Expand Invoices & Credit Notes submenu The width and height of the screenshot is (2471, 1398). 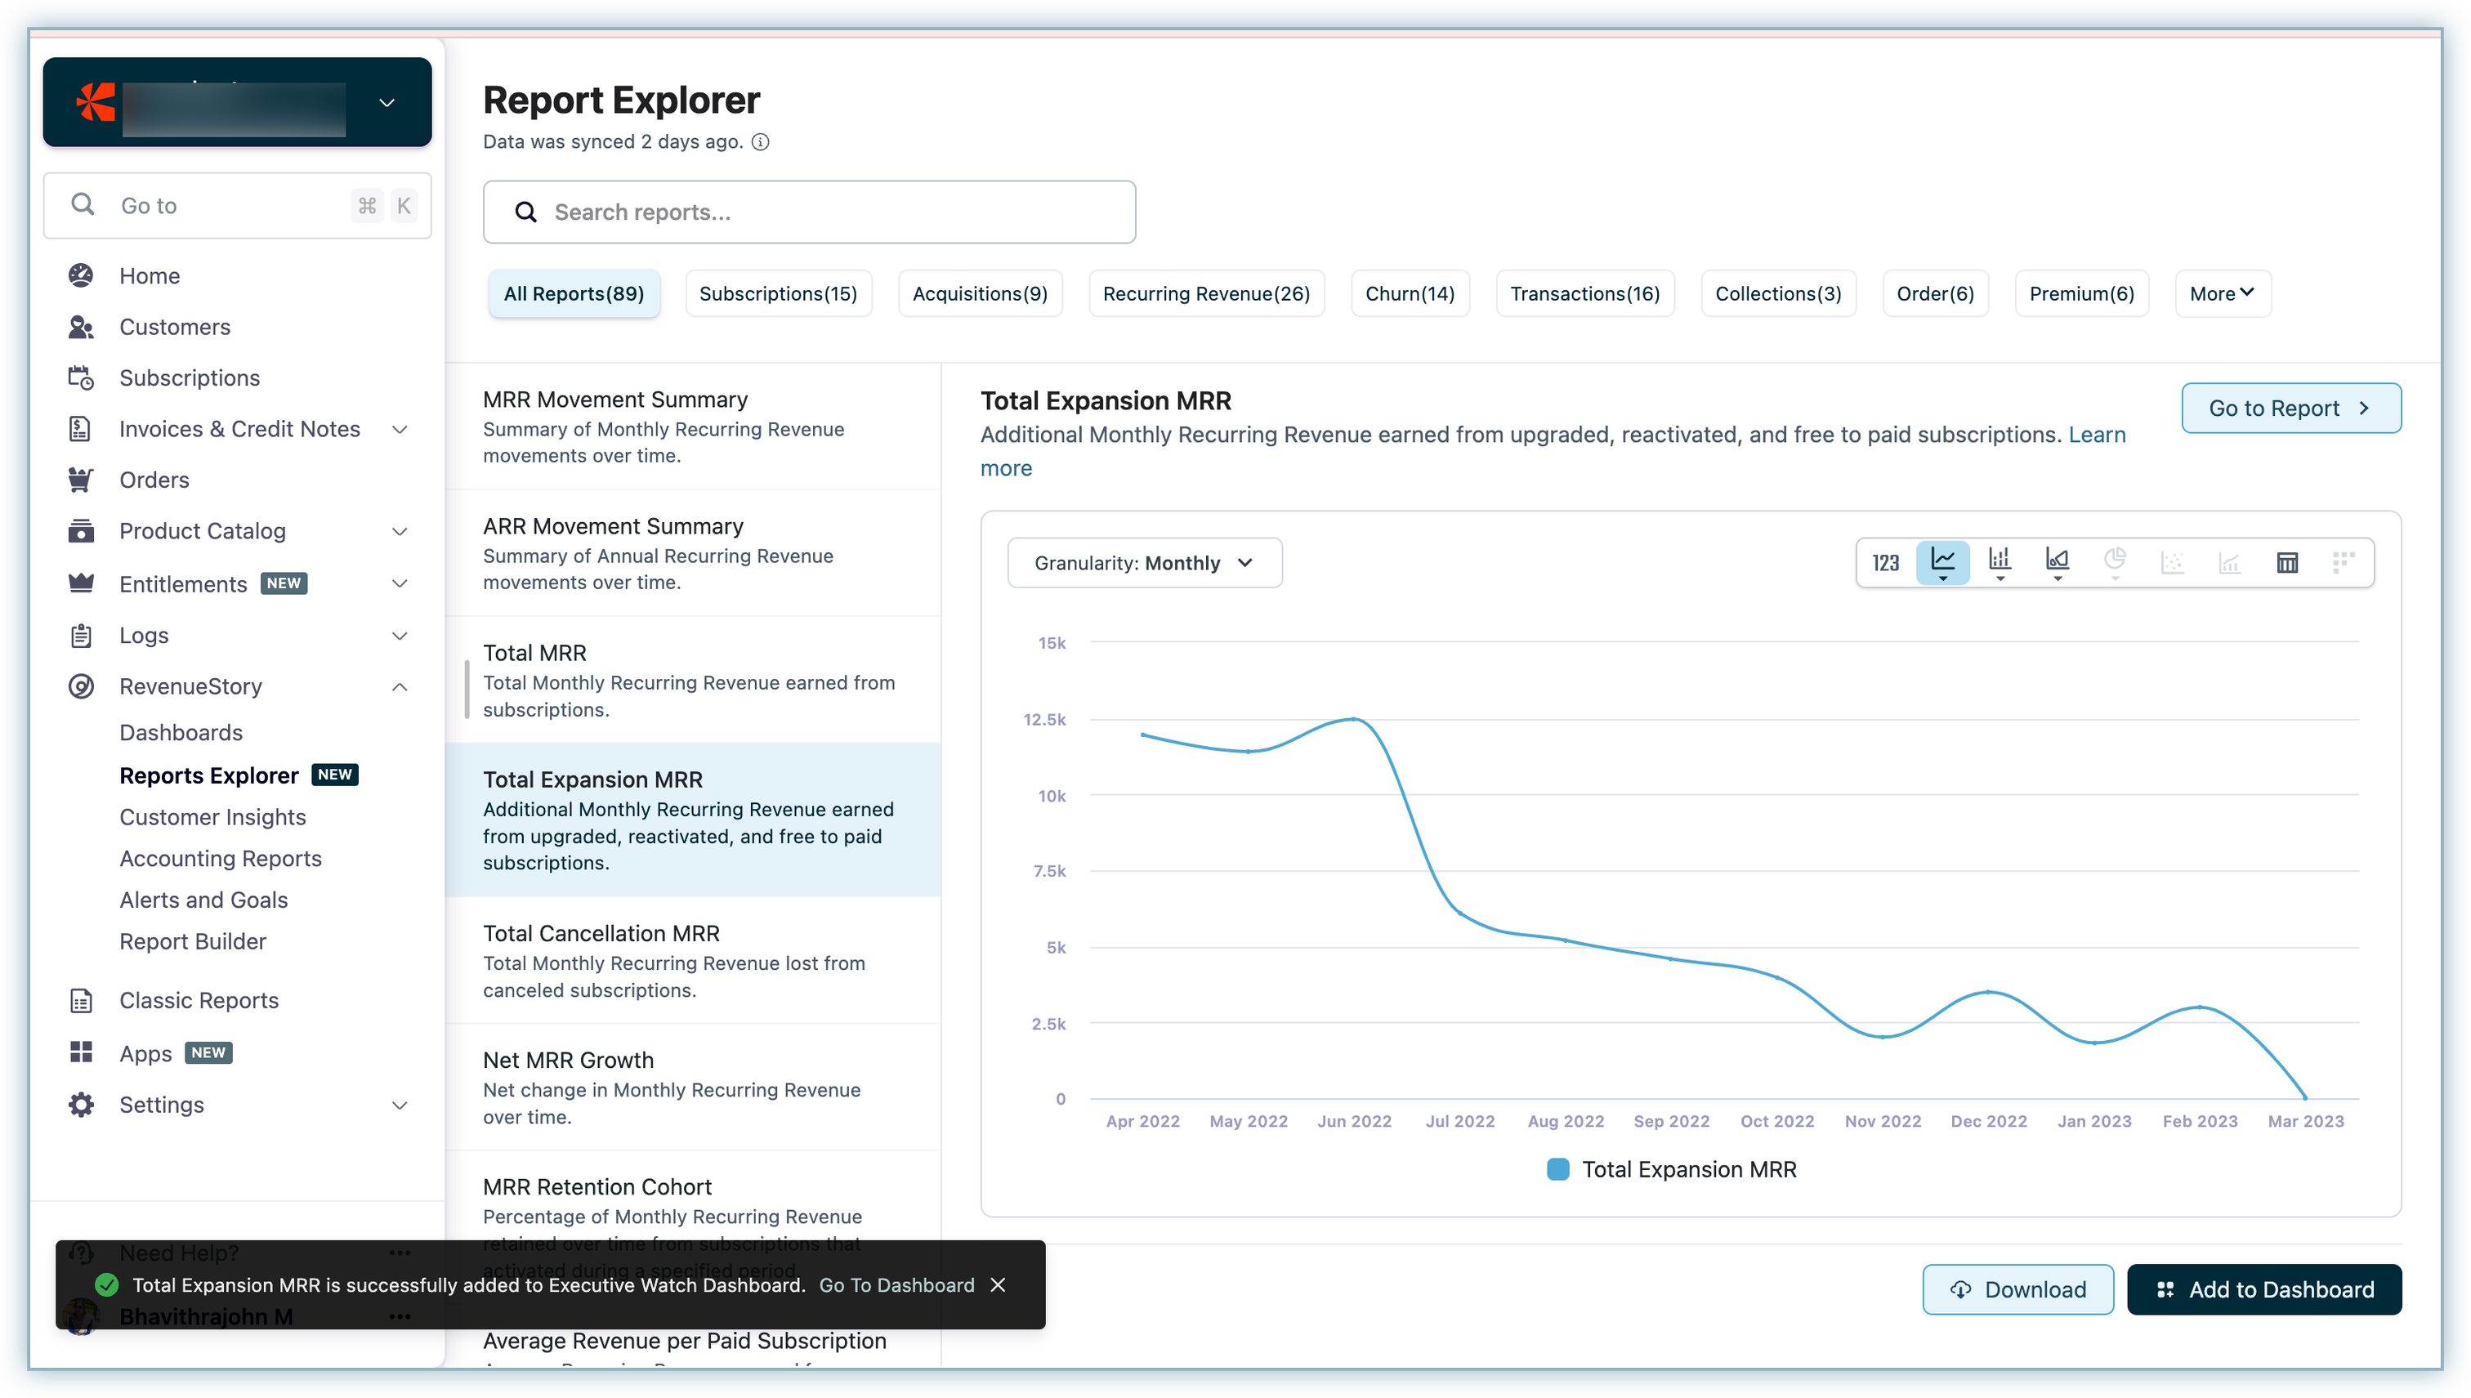pos(400,429)
